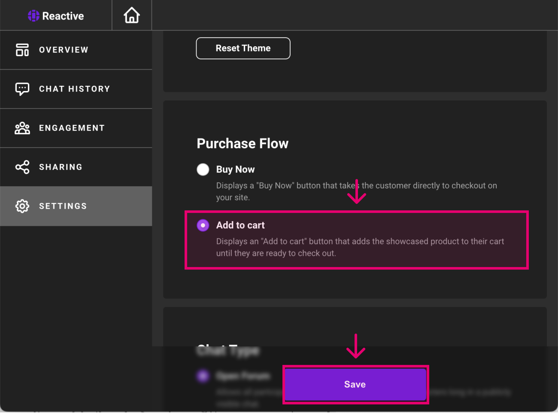Select the Settings text in the sidebar
558x413 pixels.
click(x=63, y=206)
